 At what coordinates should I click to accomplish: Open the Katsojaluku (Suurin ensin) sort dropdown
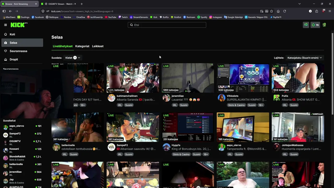[305, 58]
